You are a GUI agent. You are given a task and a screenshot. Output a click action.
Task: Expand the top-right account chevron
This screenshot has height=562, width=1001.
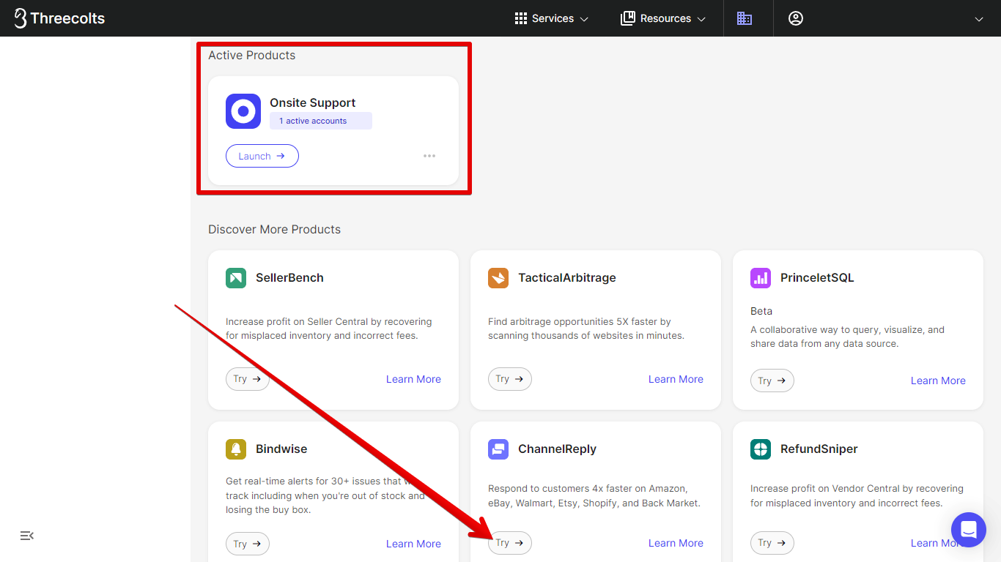979,19
